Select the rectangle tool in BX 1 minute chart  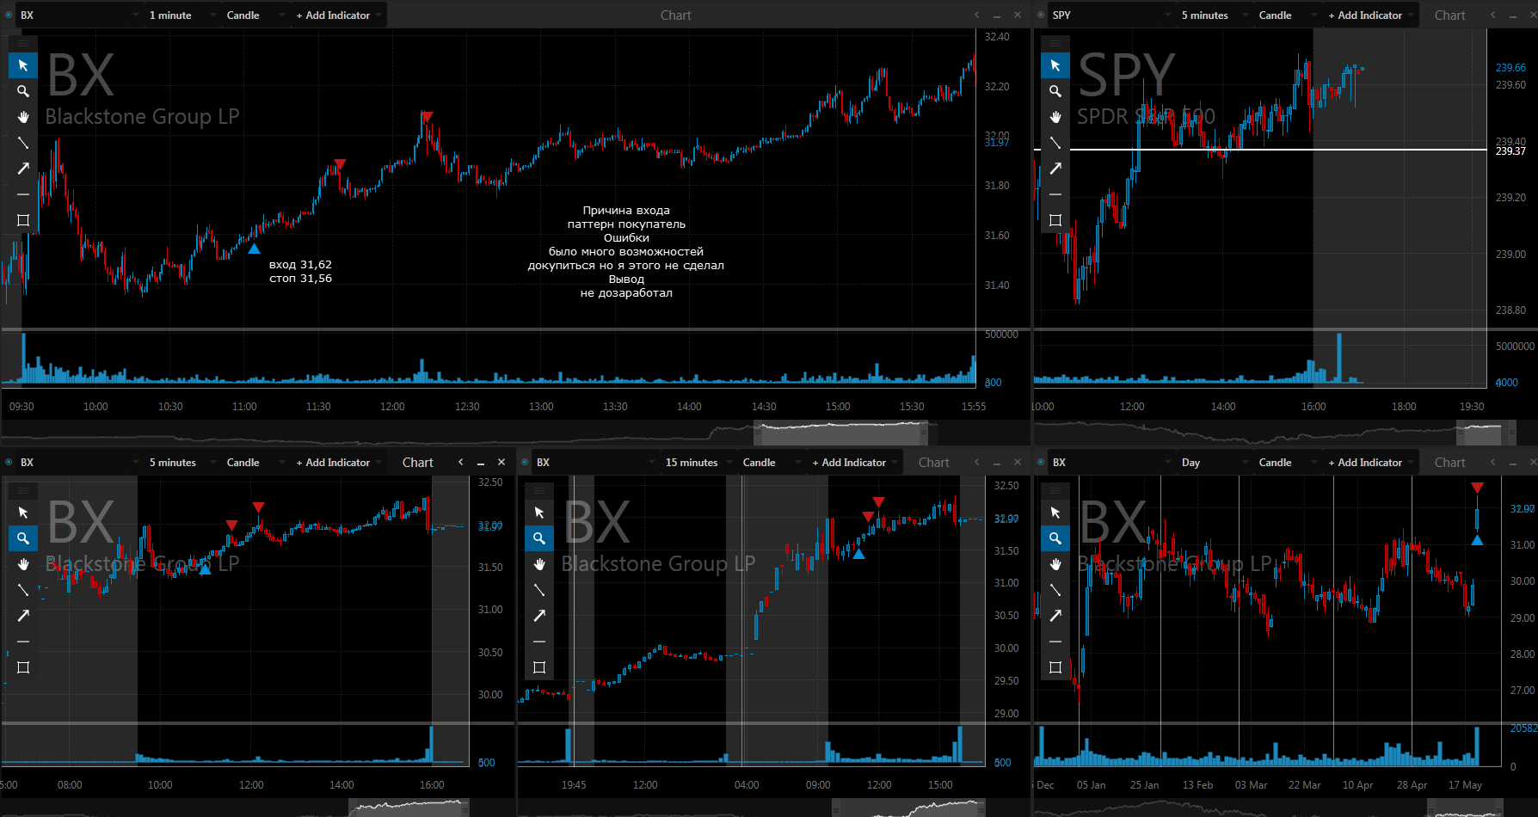coord(23,220)
